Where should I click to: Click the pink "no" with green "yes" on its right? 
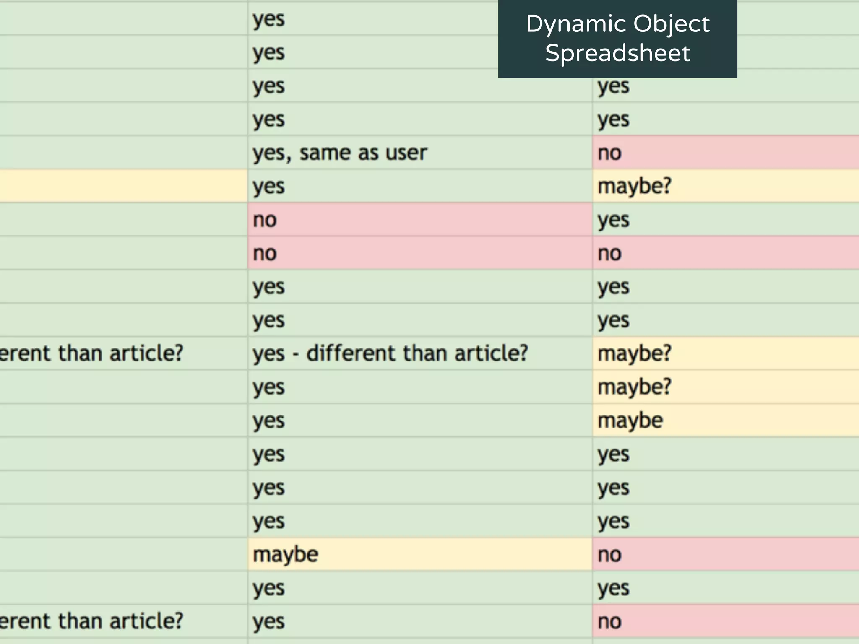click(x=420, y=219)
